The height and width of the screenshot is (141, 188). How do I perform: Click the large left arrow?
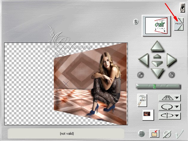(144, 60)
